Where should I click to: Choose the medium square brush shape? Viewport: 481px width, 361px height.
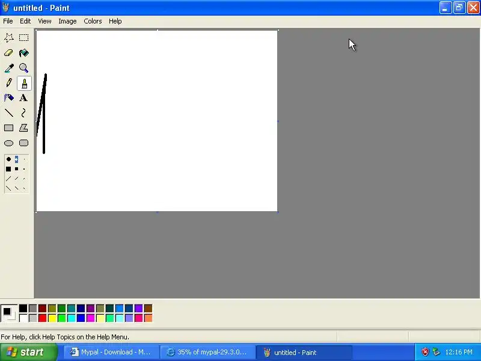(17, 169)
